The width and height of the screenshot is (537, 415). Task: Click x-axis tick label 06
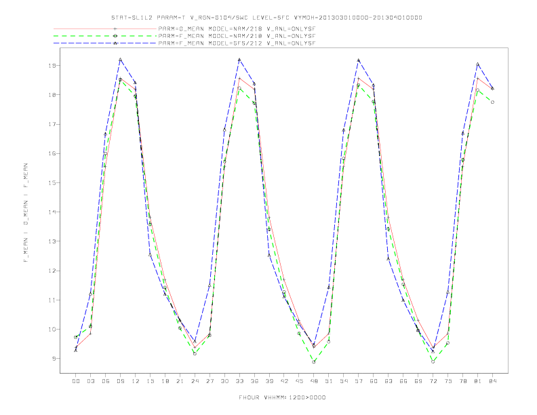click(x=106, y=381)
